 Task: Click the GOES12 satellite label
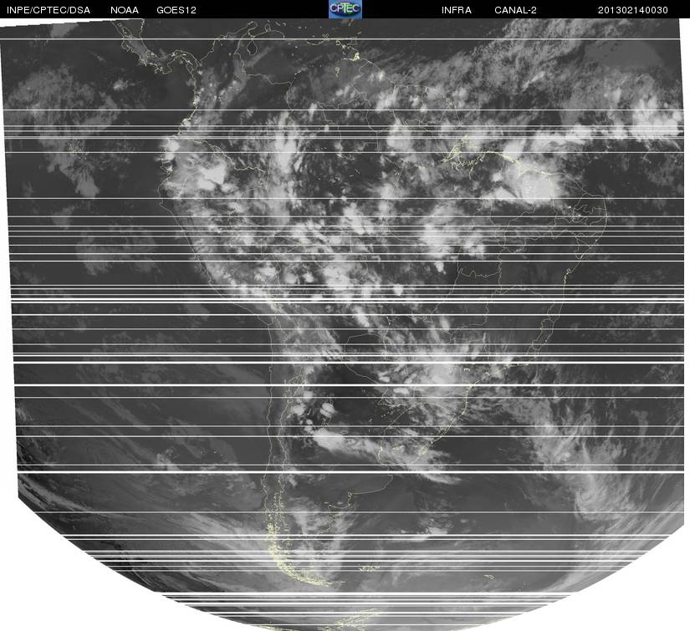176,10
